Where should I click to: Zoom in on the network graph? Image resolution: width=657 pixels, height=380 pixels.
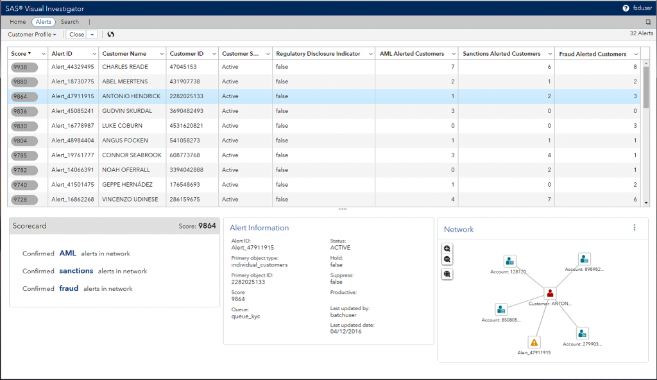447,248
